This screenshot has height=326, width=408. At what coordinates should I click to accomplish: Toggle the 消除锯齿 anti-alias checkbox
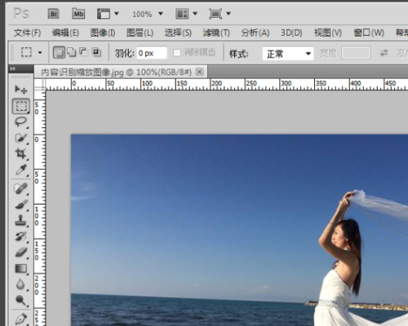pos(177,53)
